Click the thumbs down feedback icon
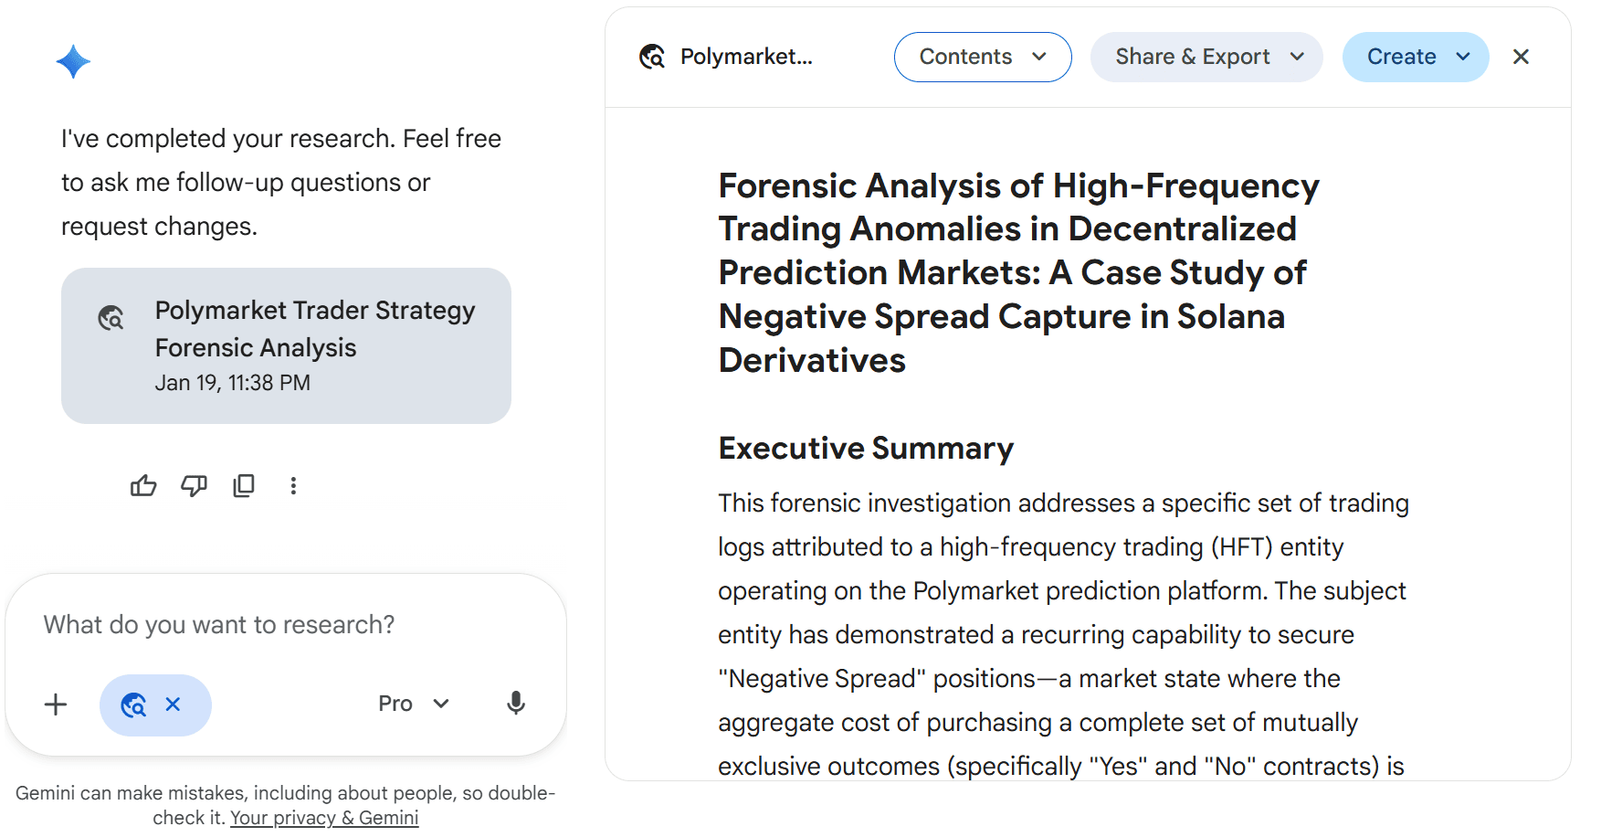1601x837 pixels. pos(194,486)
